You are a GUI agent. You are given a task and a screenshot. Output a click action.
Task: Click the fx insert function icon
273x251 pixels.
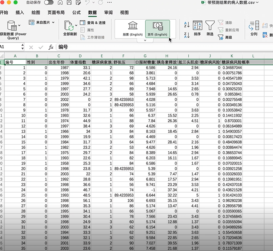click(51, 47)
